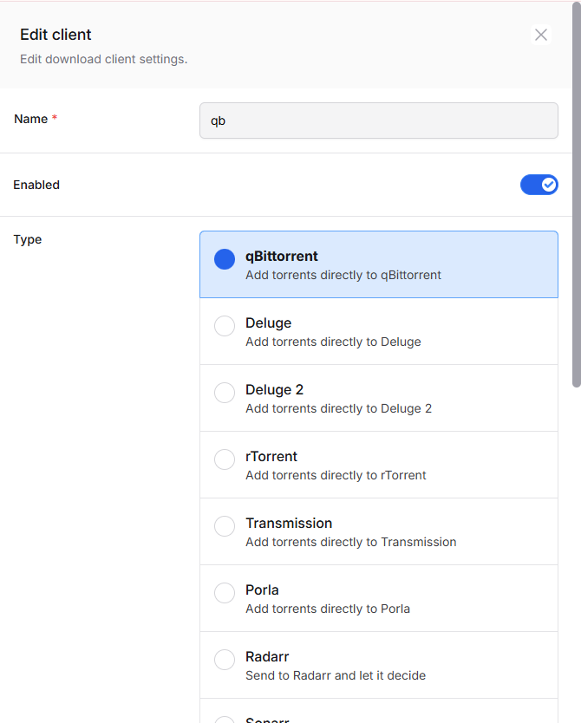The height and width of the screenshot is (723, 581).
Task: Click the Name input field
Action: click(379, 120)
